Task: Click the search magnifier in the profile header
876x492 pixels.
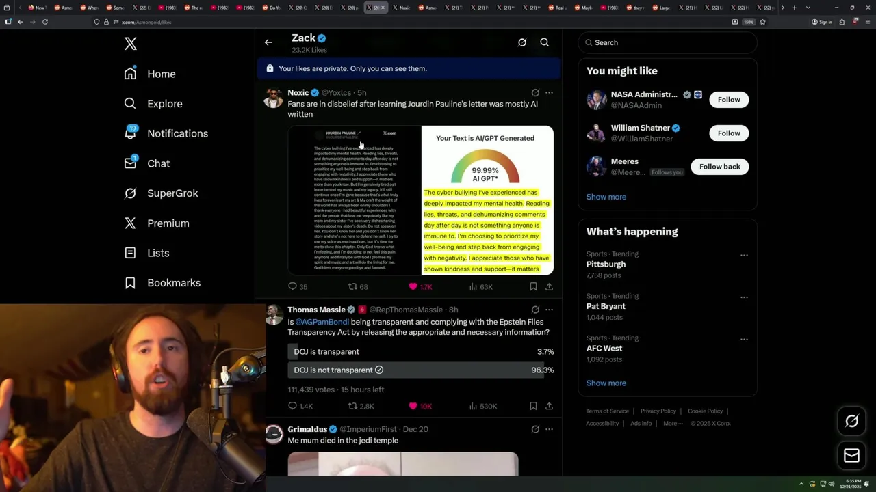Action: coord(545,42)
